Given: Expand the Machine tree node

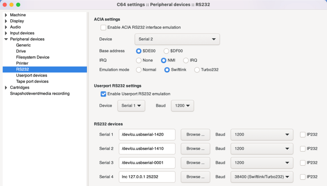Looking at the screenshot, I should [6, 15].
